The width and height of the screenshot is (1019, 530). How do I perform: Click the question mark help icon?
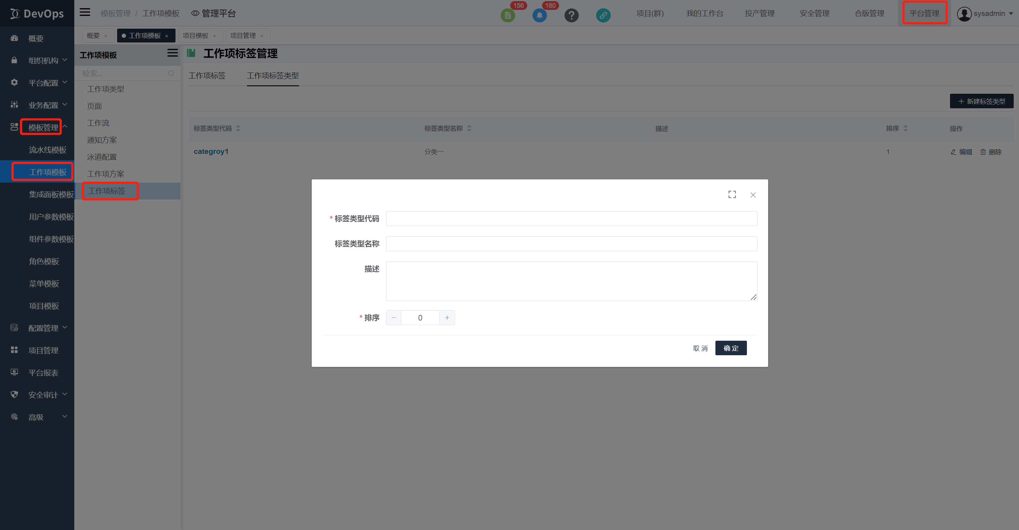tap(571, 16)
